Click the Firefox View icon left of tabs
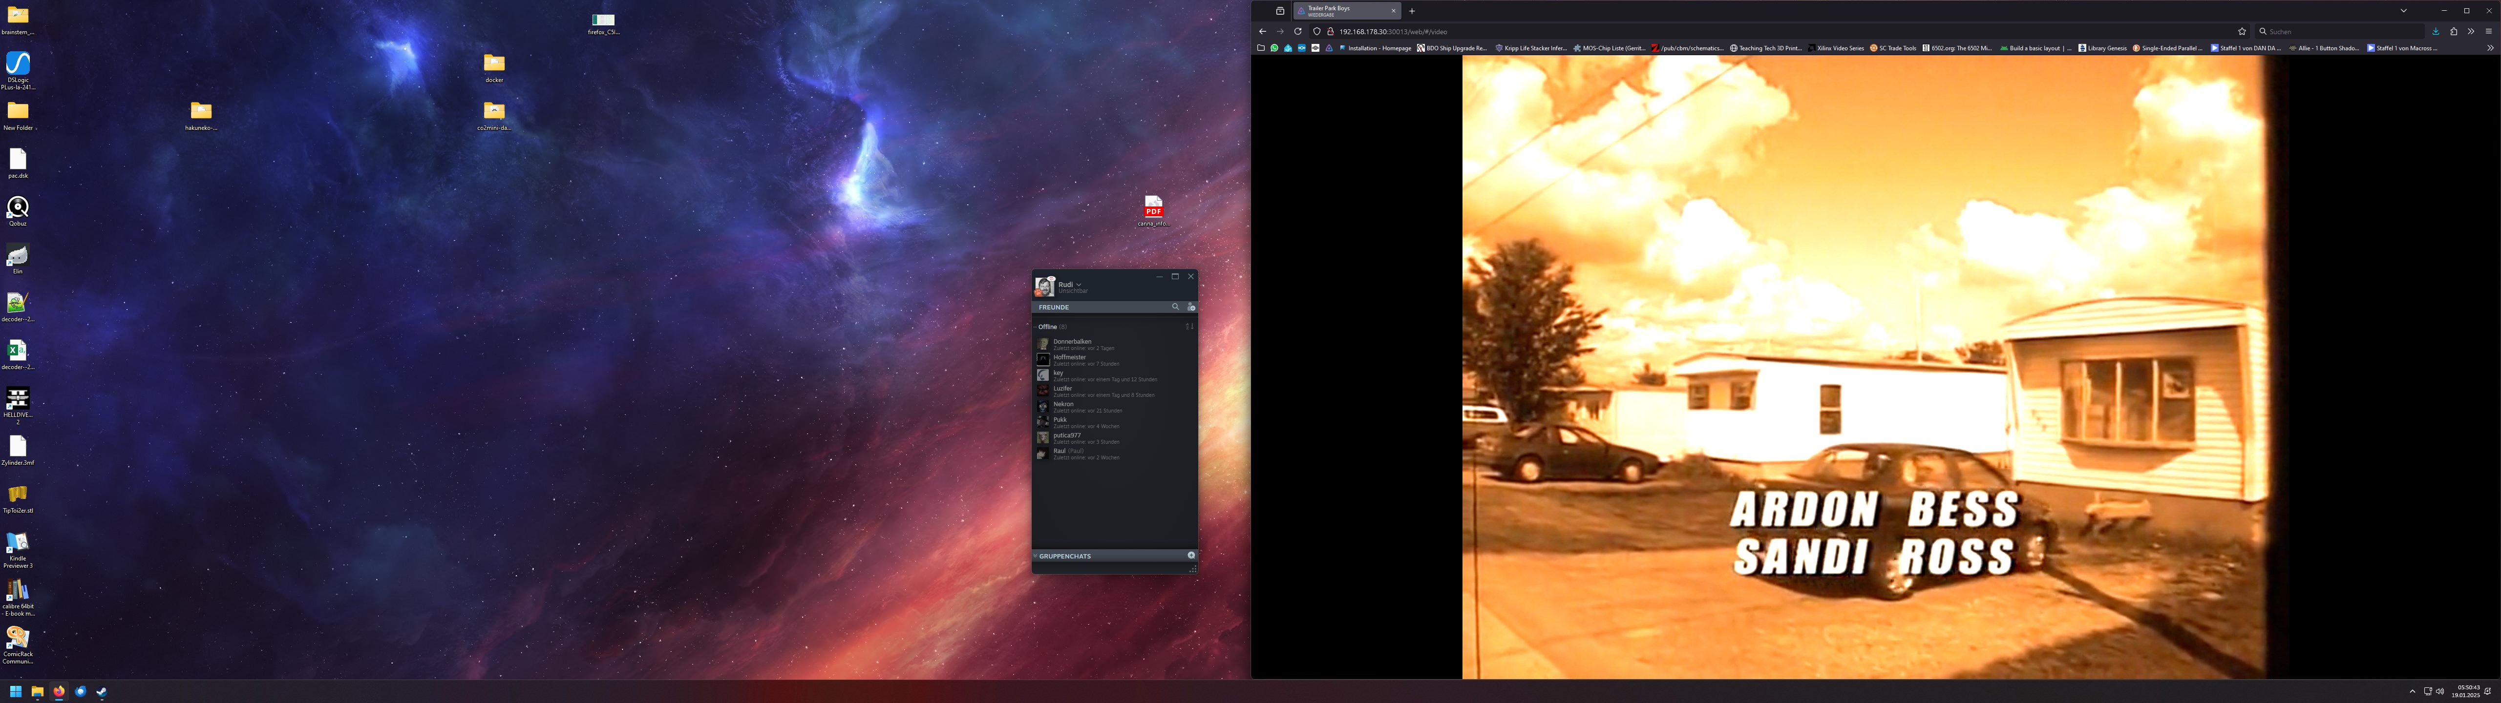This screenshot has width=2501, height=703. pyautogui.click(x=1280, y=11)
